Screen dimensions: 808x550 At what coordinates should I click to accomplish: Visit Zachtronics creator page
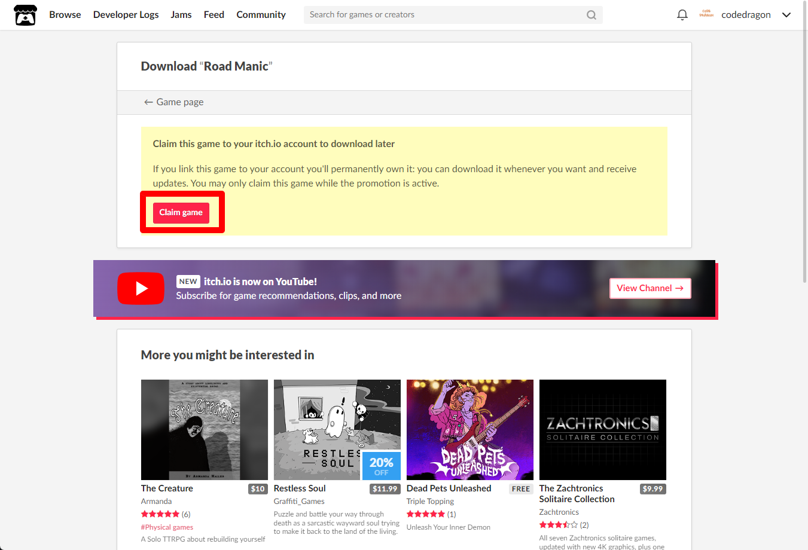559,512
